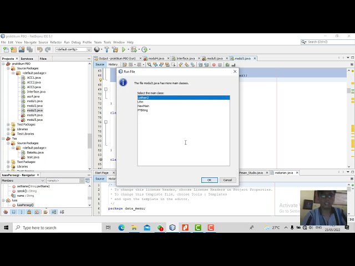This screenshot has width=355, height=266.
Task: Collapse the luas node in Navigator
Action: [3, 200]
